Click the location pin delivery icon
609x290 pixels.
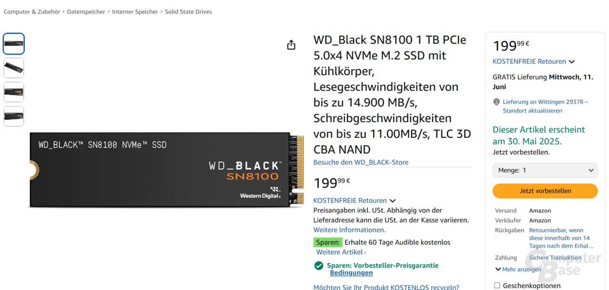[496, 102]
